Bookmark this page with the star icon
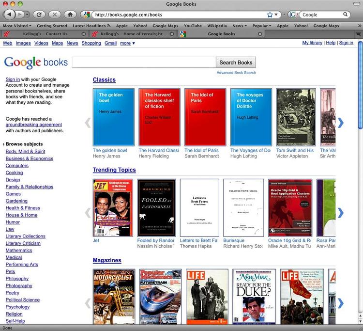363x331 pixels. coord(270,15)
